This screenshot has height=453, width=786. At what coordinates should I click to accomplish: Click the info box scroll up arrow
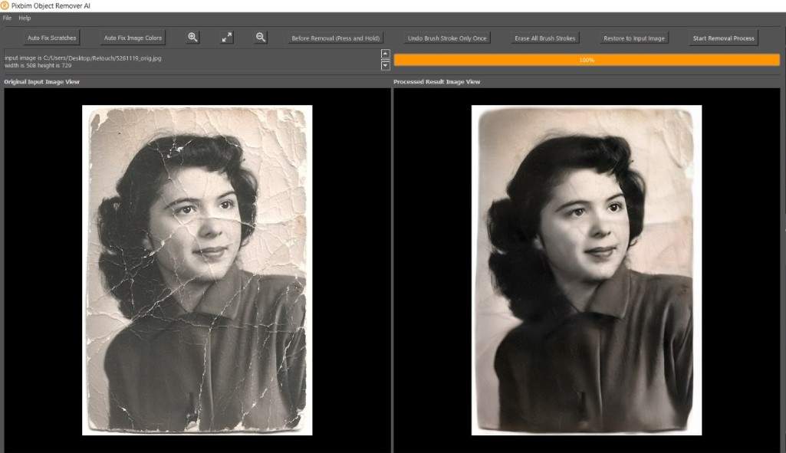click(x=386, y=54)
